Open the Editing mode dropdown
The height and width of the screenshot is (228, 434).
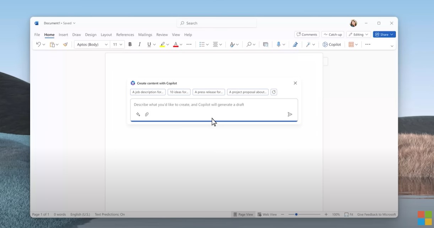pos(358,34)
